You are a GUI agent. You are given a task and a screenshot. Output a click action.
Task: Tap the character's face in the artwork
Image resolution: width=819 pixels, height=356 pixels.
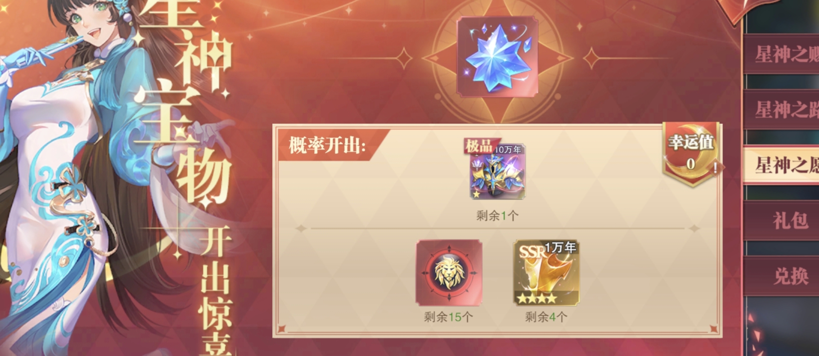(90, 24)
